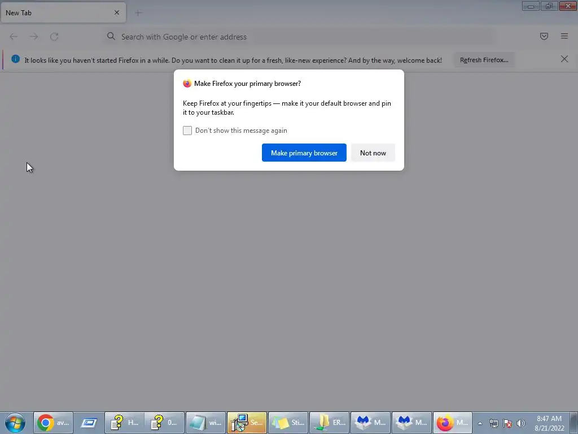Click the Show desktop strip at taskbar end

574,423
